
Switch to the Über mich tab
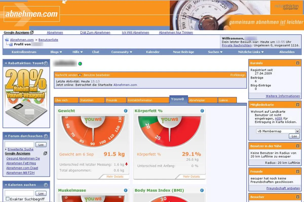(66, 100)
